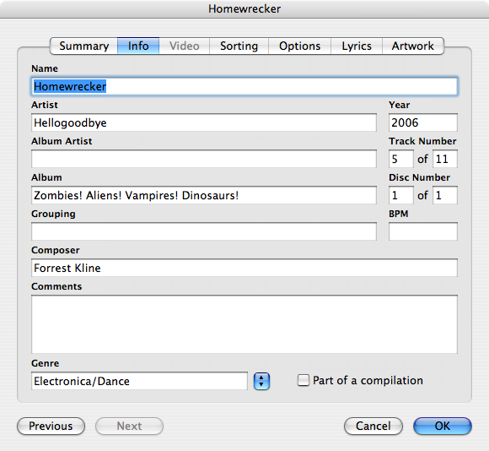Click the dimmed Next button
489x451 pixels.
tap(129, 426)
